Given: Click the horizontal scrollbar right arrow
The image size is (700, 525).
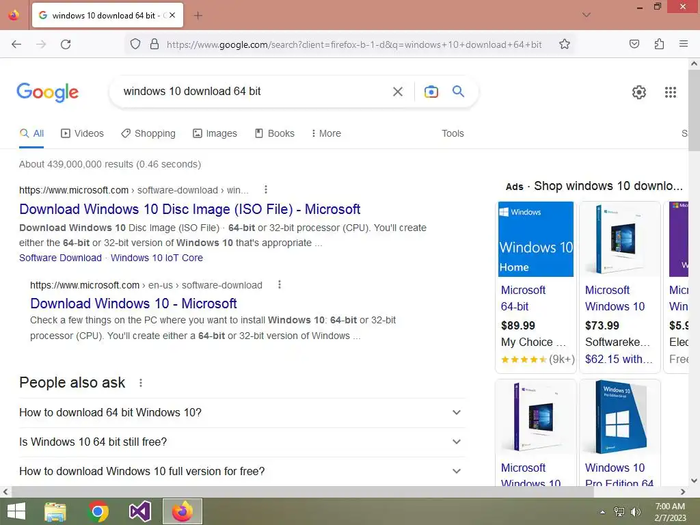Looking at the screenshot, I should click(683, 492).
